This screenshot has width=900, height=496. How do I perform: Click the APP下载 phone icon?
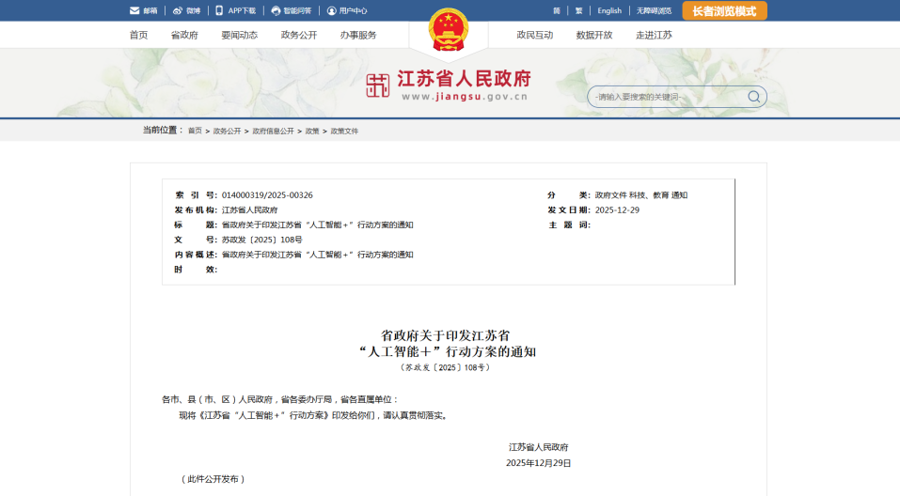coord(219,10)
